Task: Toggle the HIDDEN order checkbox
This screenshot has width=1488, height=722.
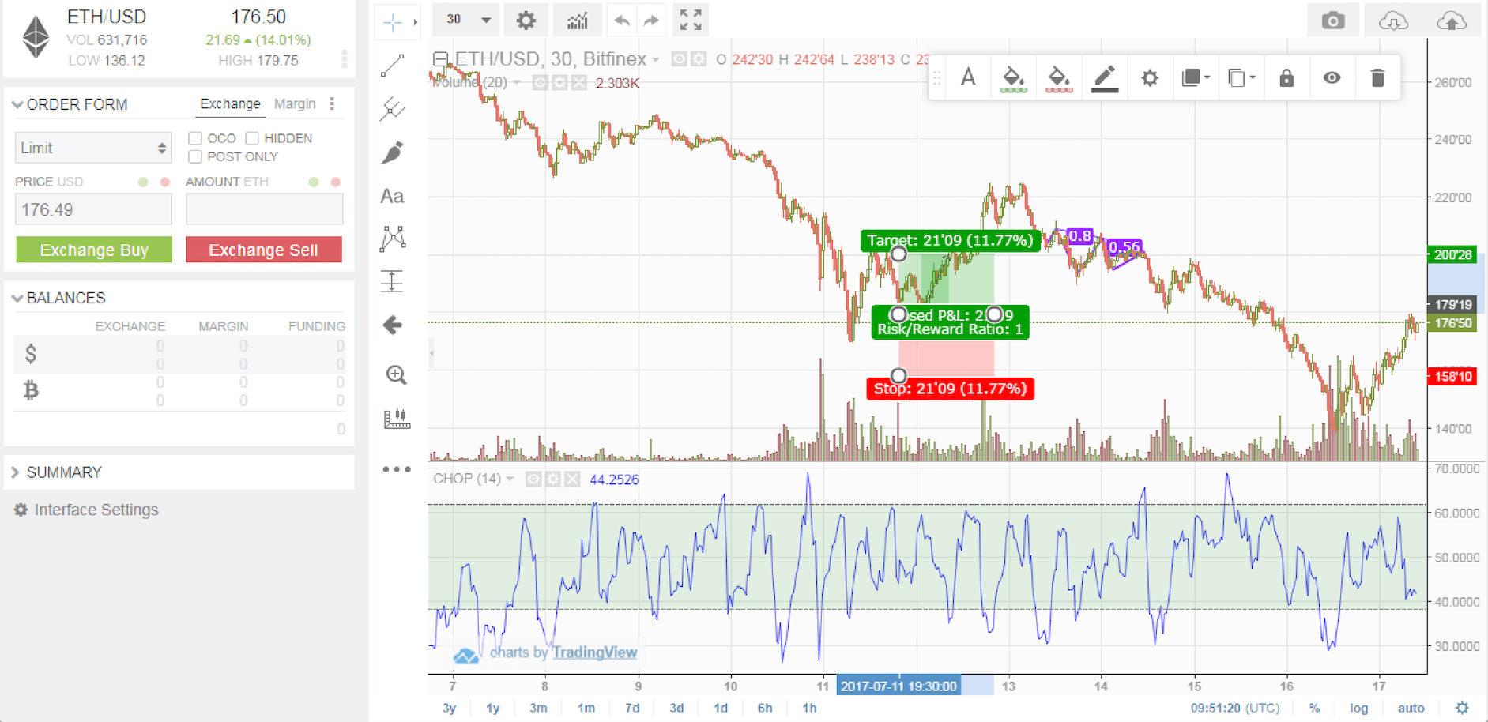Action: point(252,138)
